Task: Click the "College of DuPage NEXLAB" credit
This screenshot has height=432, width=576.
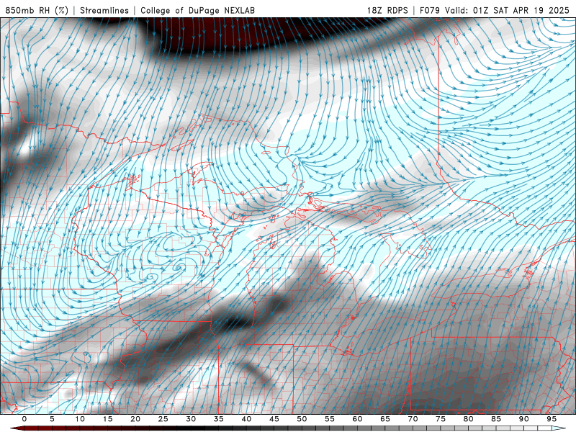Action: pos(197,10)
